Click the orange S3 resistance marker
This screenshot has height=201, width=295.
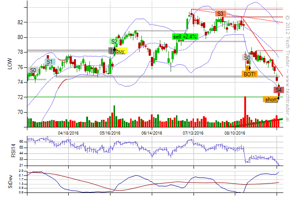220,14
